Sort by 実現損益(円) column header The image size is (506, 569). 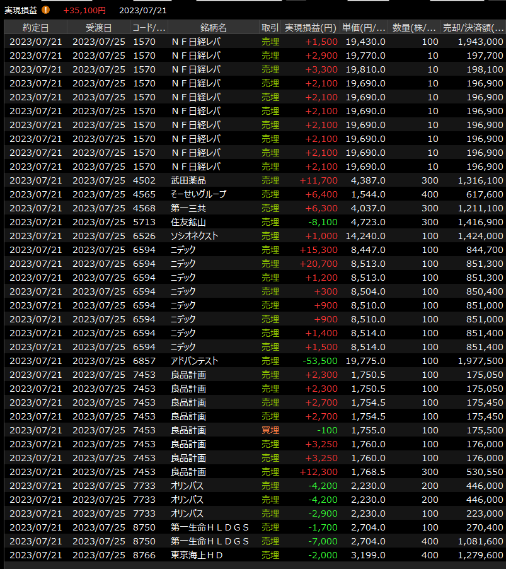(x=310, y=28)
